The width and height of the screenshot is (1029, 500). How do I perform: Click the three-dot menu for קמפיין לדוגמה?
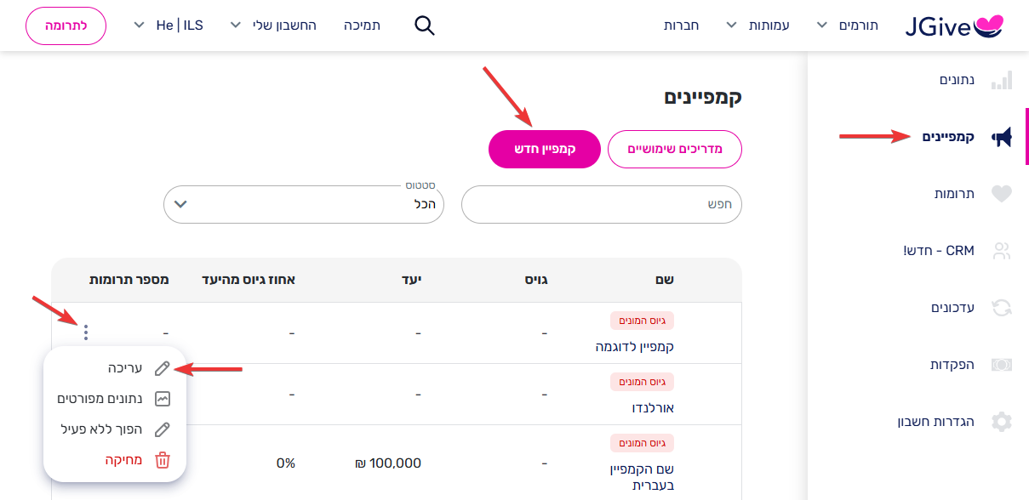(86, 332)
